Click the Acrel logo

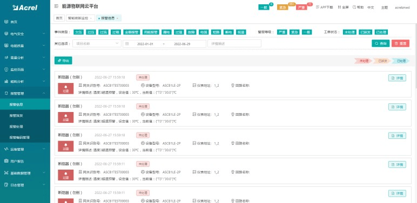25,8
